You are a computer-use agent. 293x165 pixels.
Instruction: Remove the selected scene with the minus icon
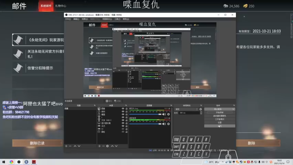click(x=70, y=146)
